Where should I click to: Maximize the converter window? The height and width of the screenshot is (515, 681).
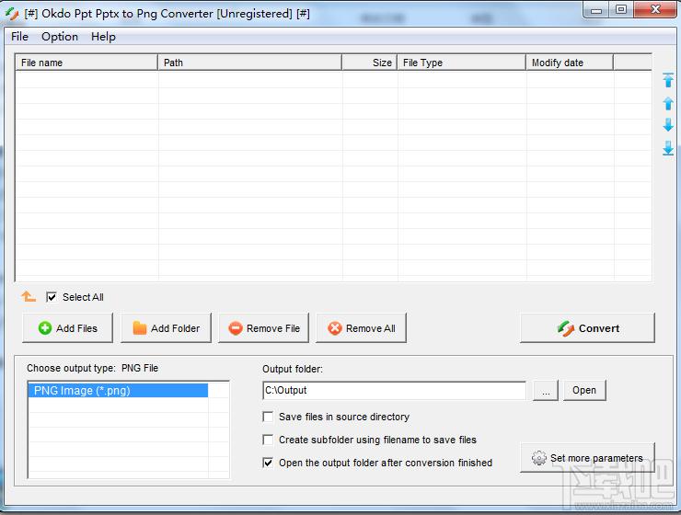click(x=621, y=9)
